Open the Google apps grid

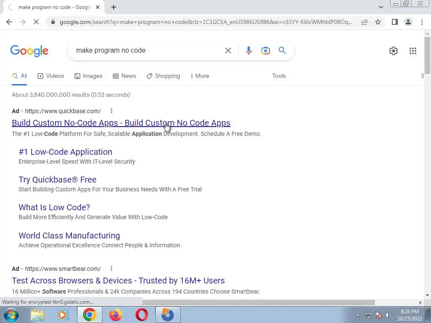[412, 51]
